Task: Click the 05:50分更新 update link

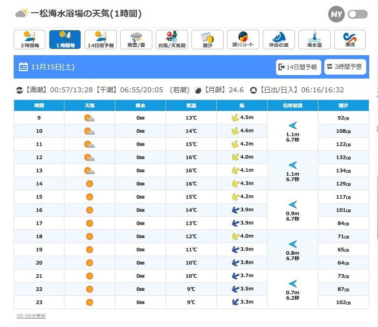Action: pos(31,316)
